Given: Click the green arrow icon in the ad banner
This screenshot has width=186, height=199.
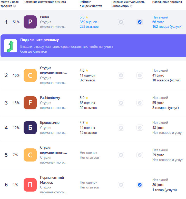Looking at the screenshot, I should (x=11, y=46).
